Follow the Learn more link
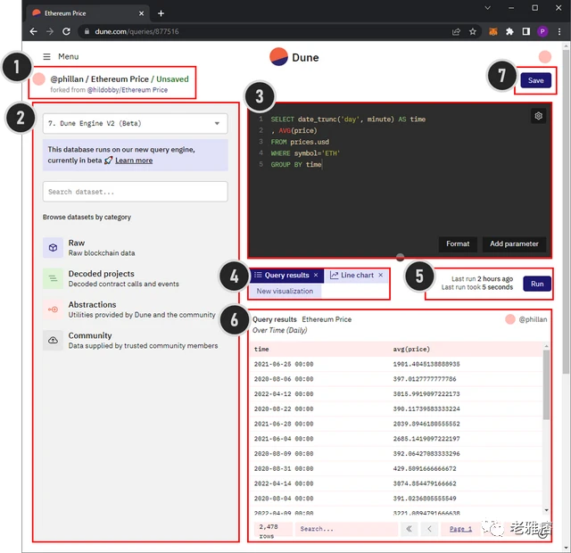Image resolution: width=571 pixels, height=553 pixels. (x=134, y=161)
